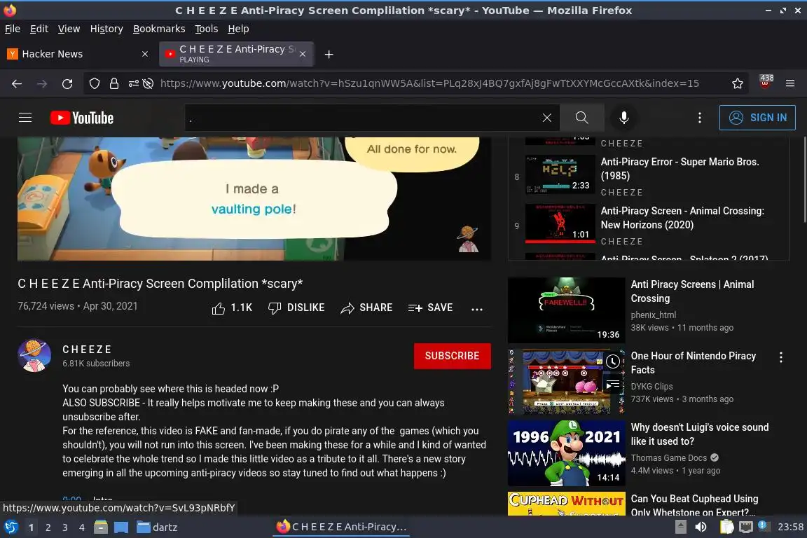Open the clipboard tray icon
807x538 pixels.
coord(726,527)
